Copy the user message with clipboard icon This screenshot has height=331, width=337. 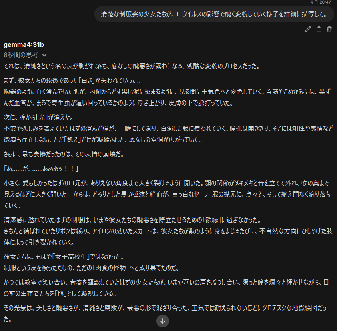pos(319,29)
